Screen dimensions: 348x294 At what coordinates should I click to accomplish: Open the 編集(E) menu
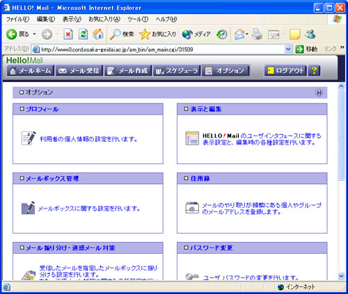[x=46, y=19]
